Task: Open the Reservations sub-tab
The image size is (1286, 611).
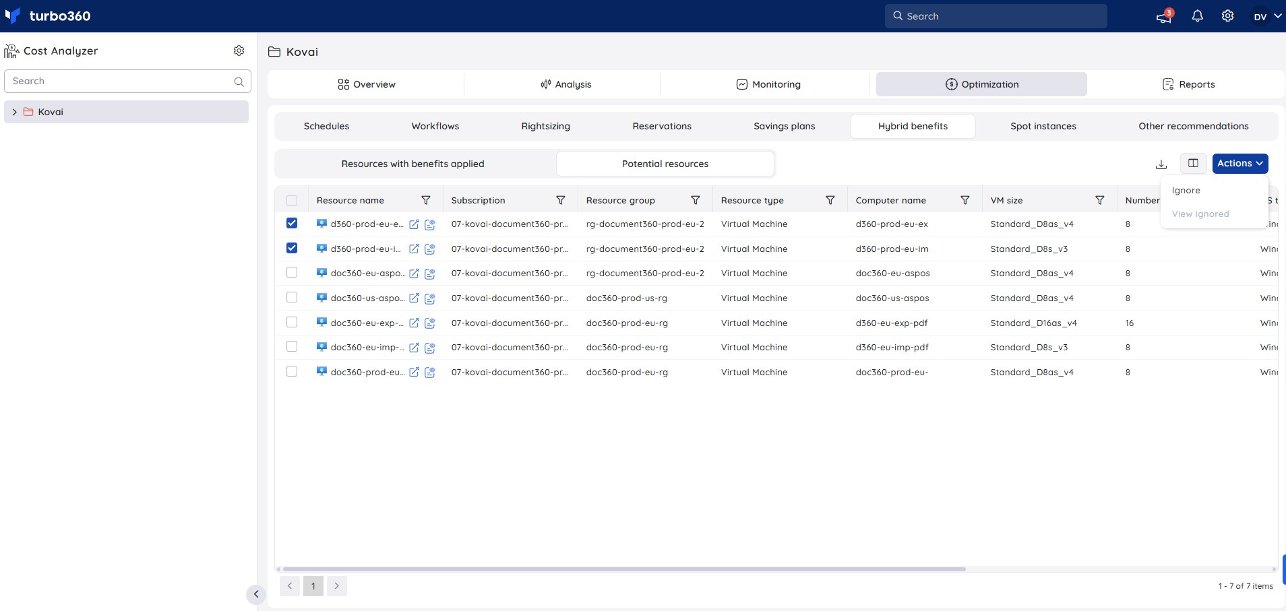Action: pyautogui.click(x=662, y=126)
